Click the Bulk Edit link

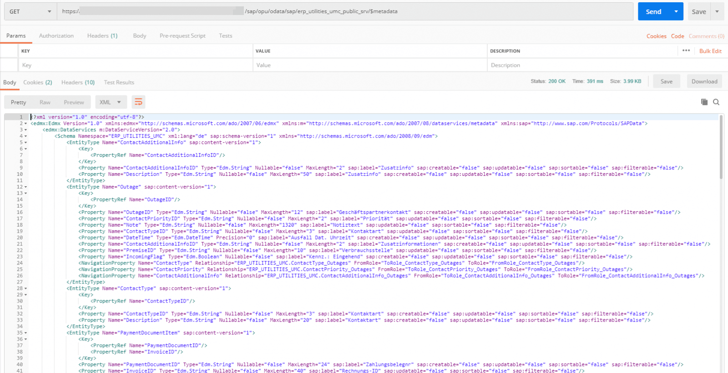pos(710,51)
